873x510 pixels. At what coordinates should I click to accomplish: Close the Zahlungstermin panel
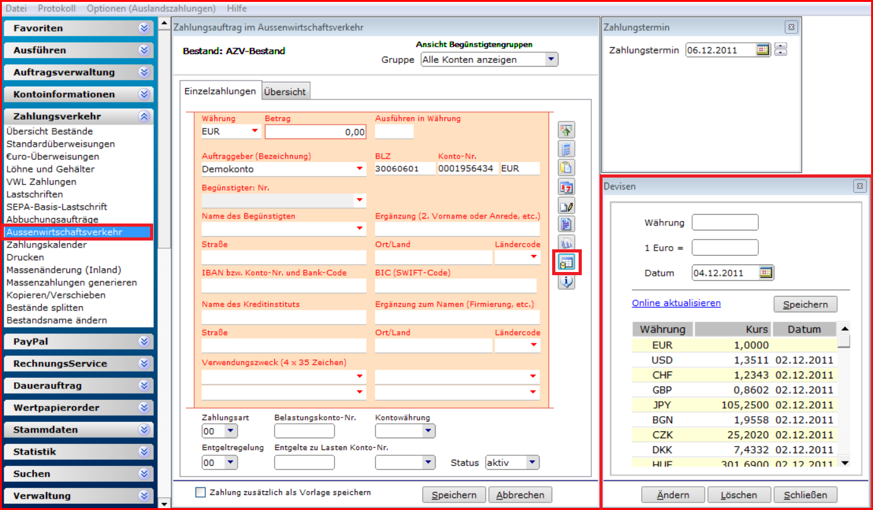(791, 27)
